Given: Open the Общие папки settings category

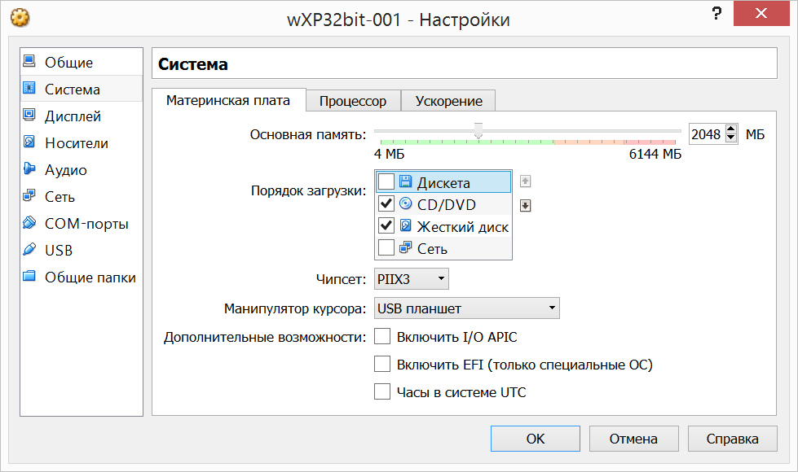Looking at the screenshot, I should point(82,278).
